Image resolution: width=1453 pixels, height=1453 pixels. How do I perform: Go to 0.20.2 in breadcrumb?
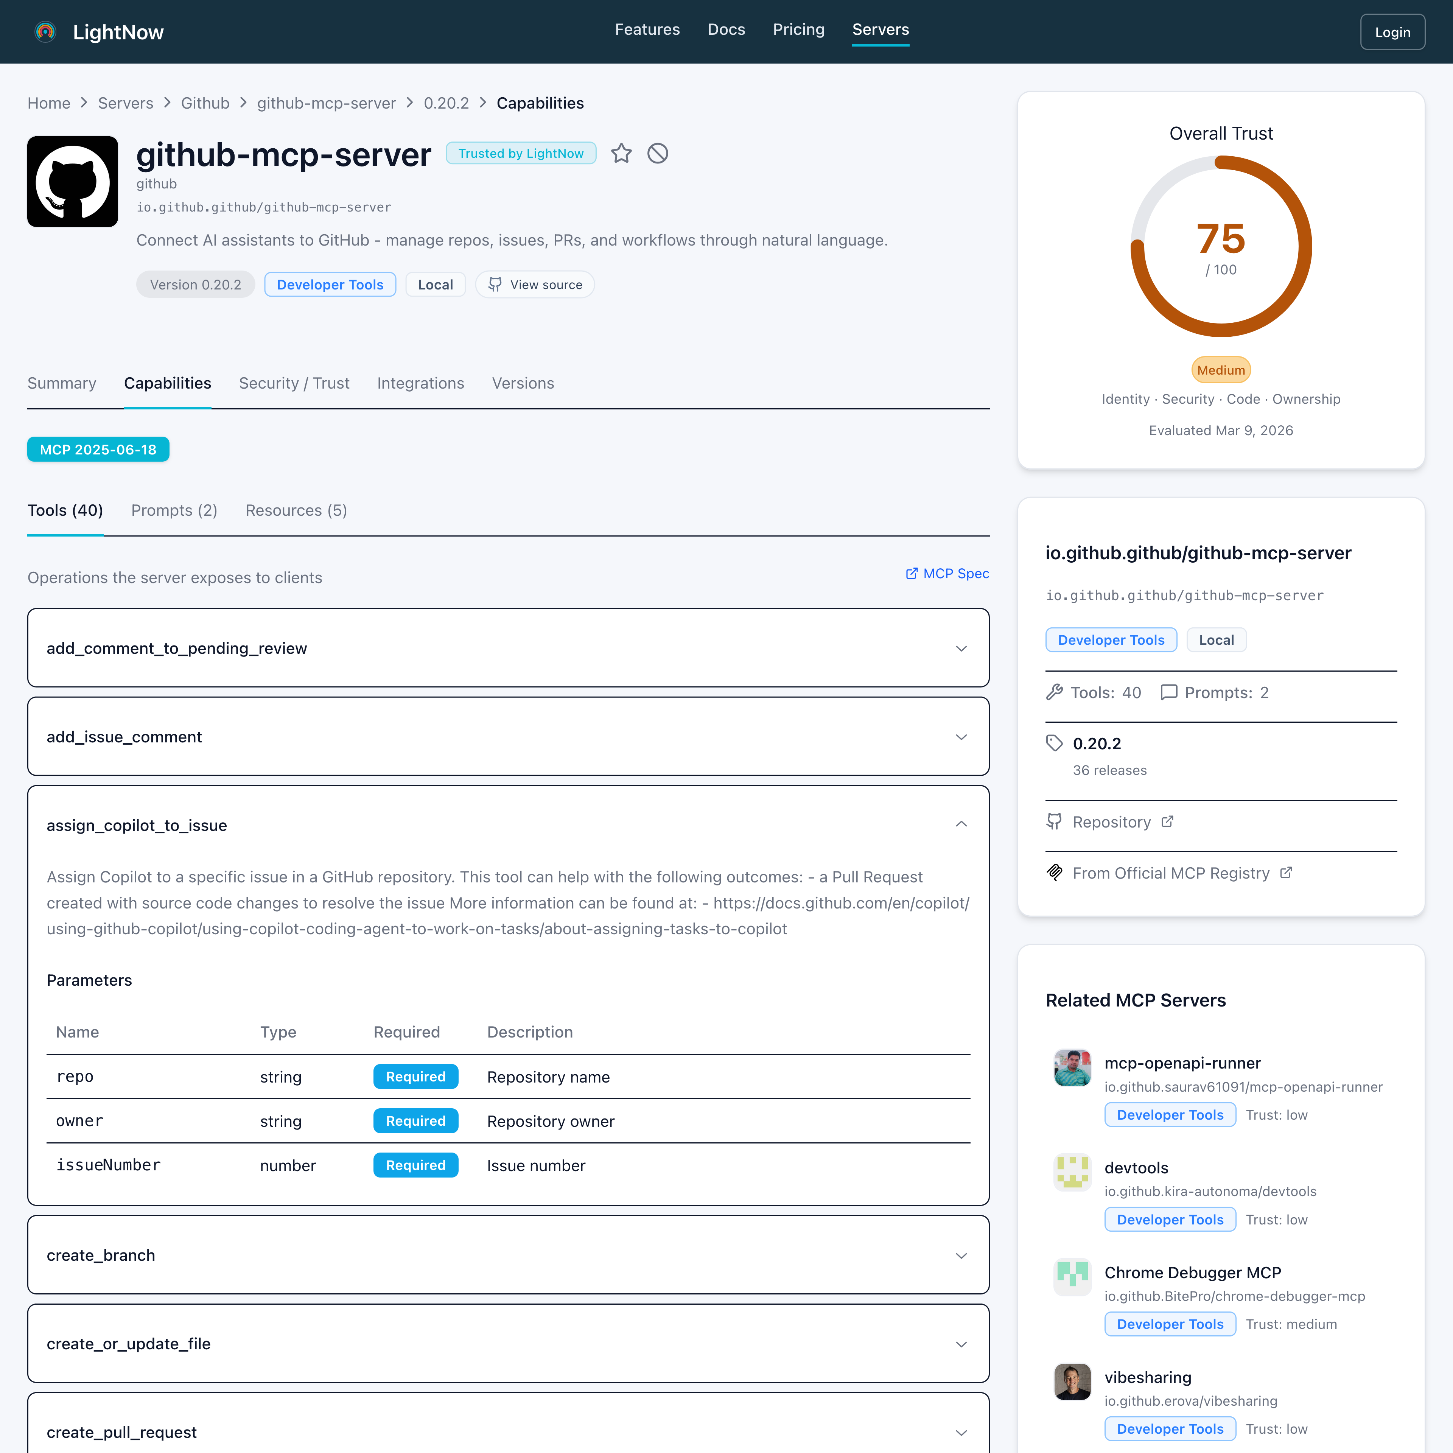pyautogui.click(x=446, y=103)
